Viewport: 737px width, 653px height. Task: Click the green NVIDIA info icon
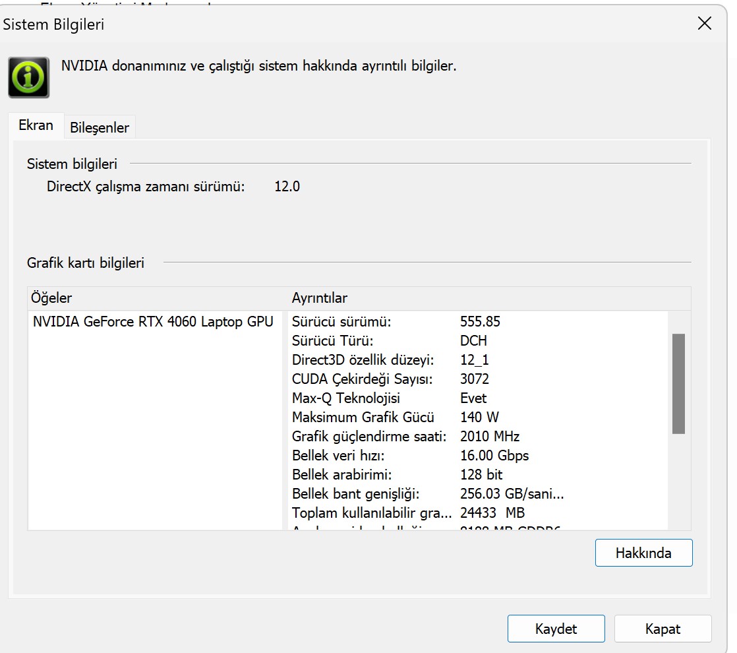click(x=28, y=77)
